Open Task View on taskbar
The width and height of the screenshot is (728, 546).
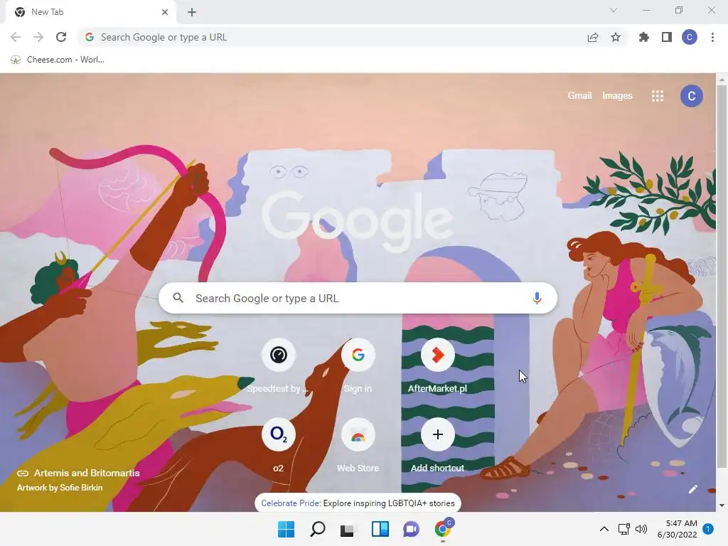[348, 529]
